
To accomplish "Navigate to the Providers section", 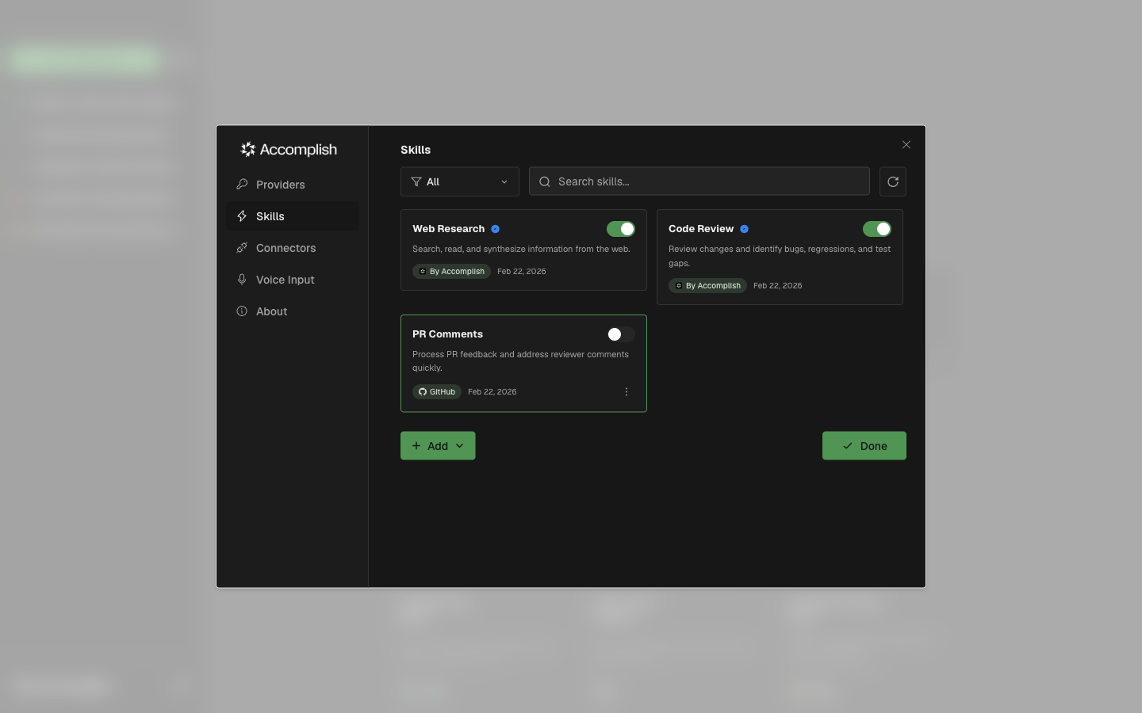I will pos(280,184).
